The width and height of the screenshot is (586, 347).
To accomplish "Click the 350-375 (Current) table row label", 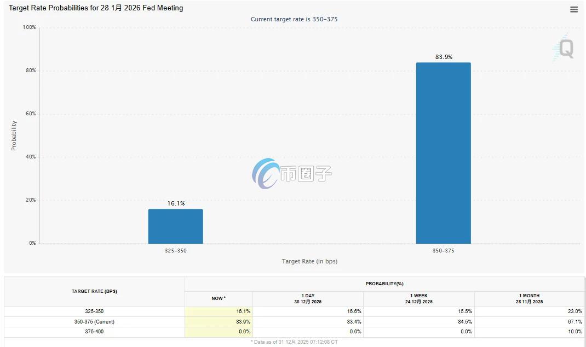I will click(94, 321).
